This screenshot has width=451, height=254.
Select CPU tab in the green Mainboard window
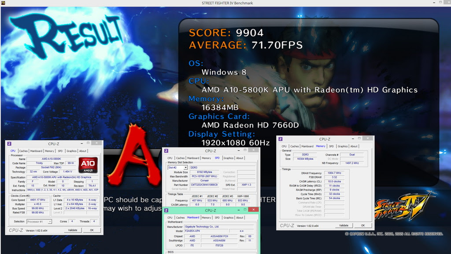[170, 218]
